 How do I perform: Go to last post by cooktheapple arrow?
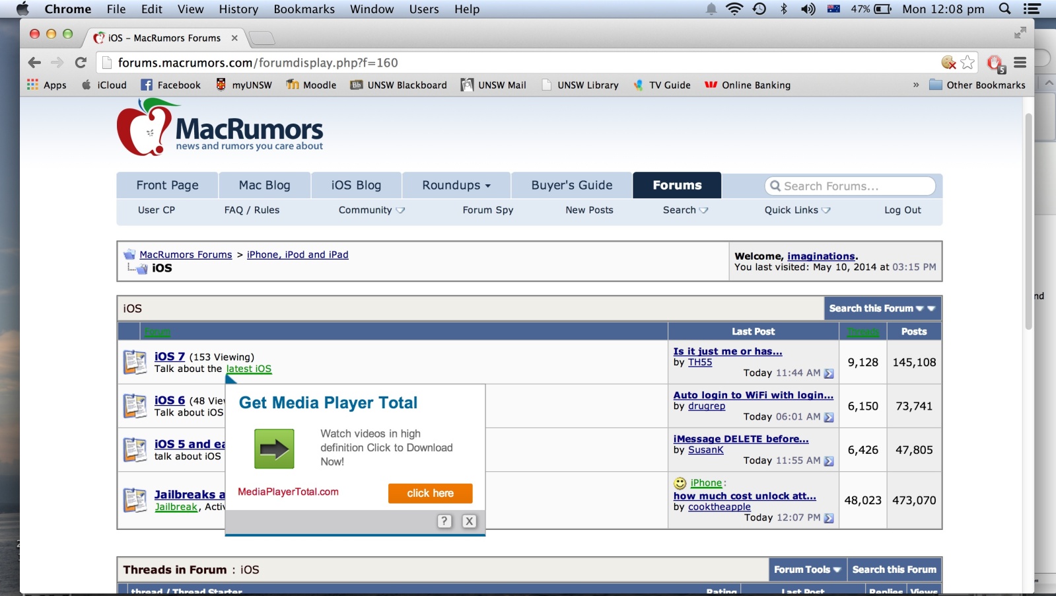(x=829, y=518)
